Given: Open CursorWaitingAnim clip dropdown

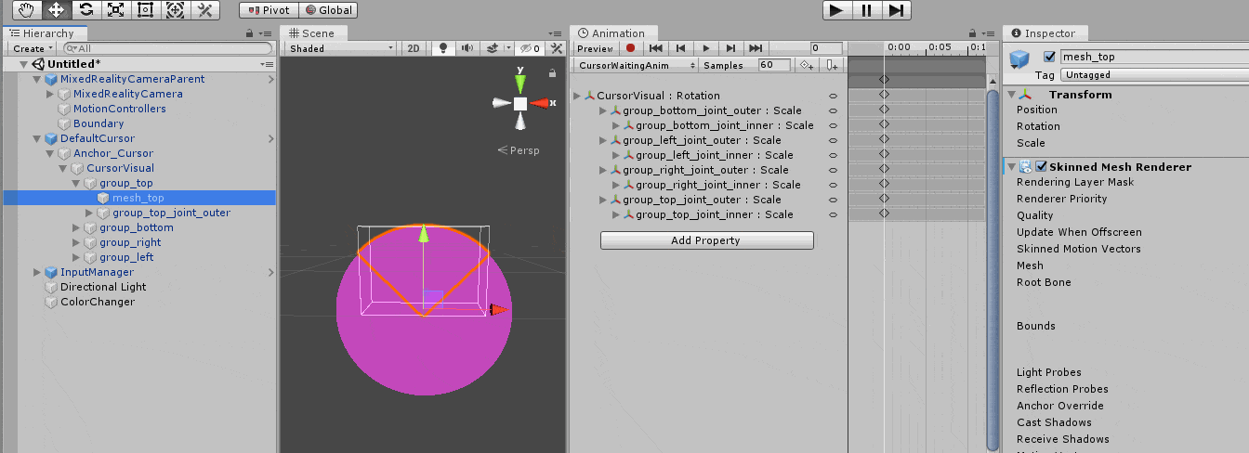Looking at the screenshot, I should (x=636, y=65).
